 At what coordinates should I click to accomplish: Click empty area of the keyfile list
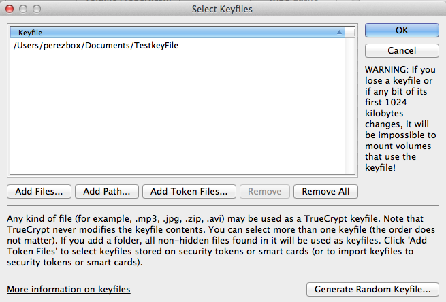(x=180, y=116)
